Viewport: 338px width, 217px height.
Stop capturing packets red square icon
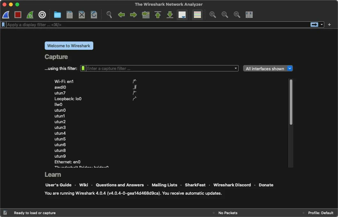click(18, 15)
